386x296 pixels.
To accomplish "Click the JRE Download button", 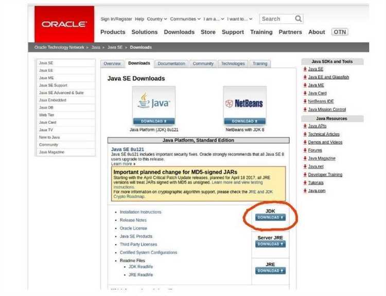I will [x=270, y=271].
